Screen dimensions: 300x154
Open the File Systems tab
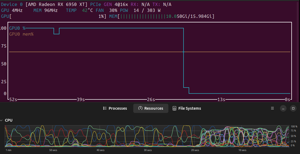187,108
